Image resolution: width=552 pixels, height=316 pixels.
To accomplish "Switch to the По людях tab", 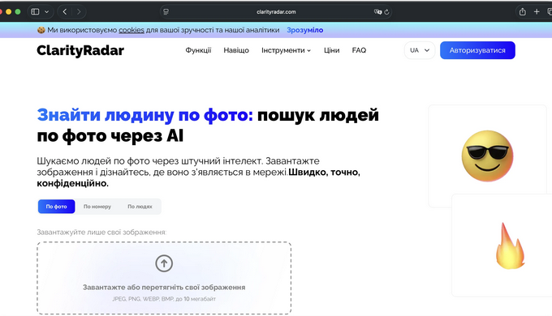I will tap(140, 207).
